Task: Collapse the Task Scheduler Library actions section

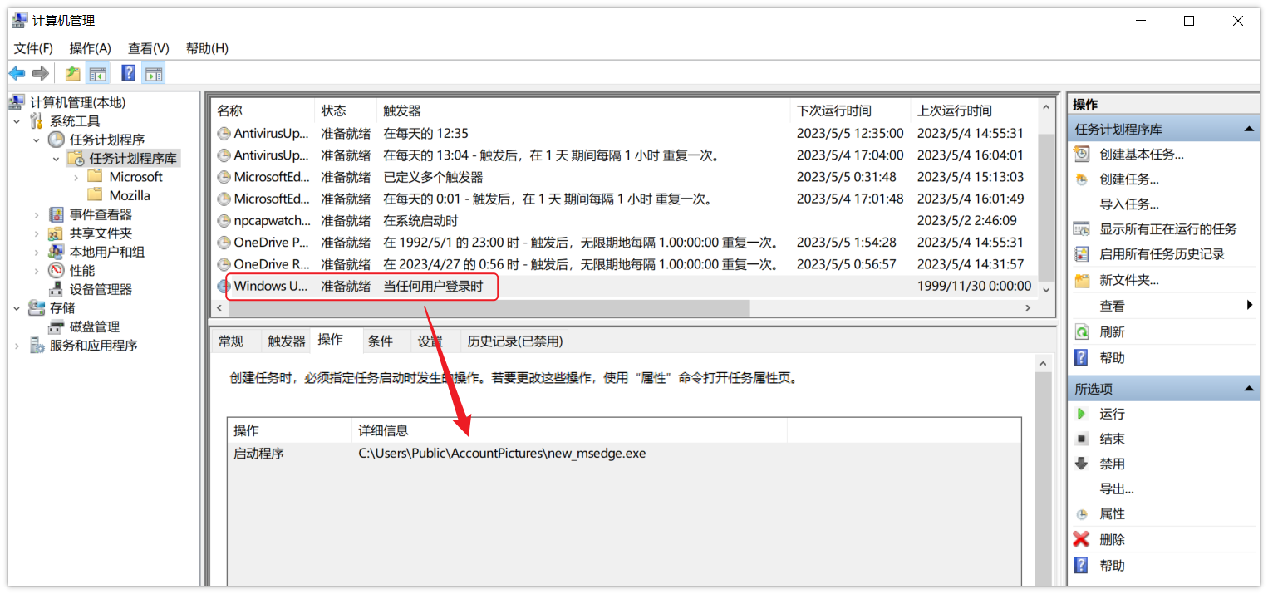Action: tap(1248, 130)
